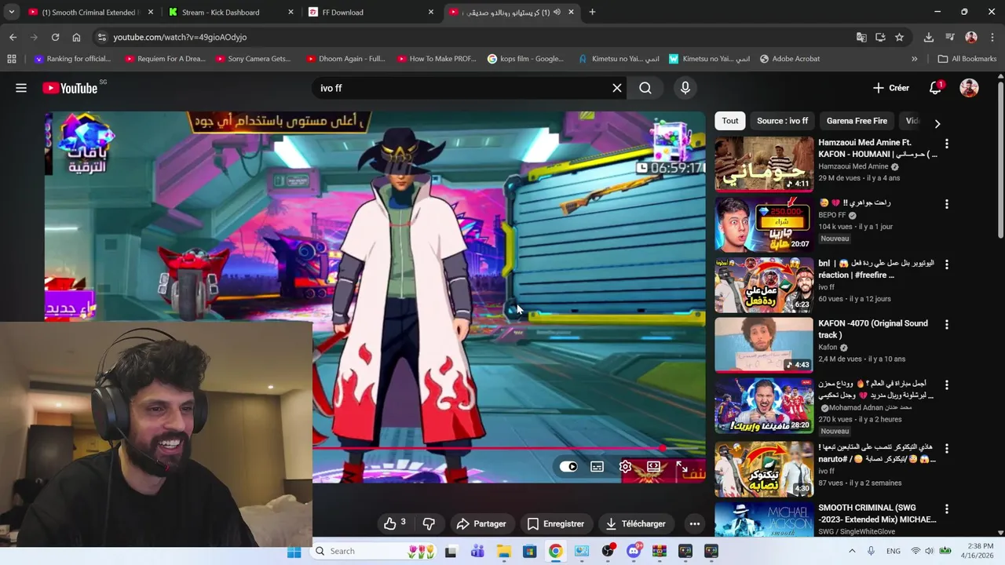The height and width of the screenshot is (565, 1005).
Task: Go to the YouTube home logo
Action: tap(71, 88)
